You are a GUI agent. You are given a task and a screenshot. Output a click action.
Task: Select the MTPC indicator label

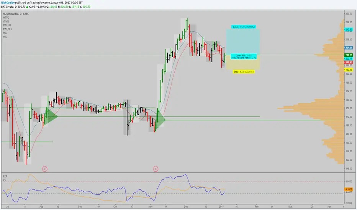(6, 18)
